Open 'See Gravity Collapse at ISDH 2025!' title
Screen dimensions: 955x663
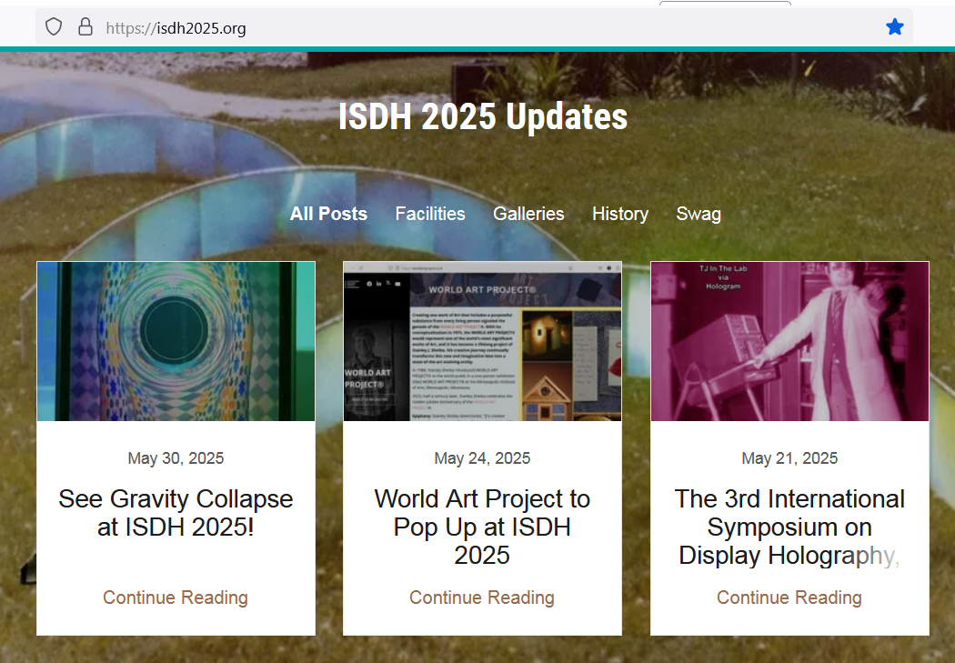(176, 513)
